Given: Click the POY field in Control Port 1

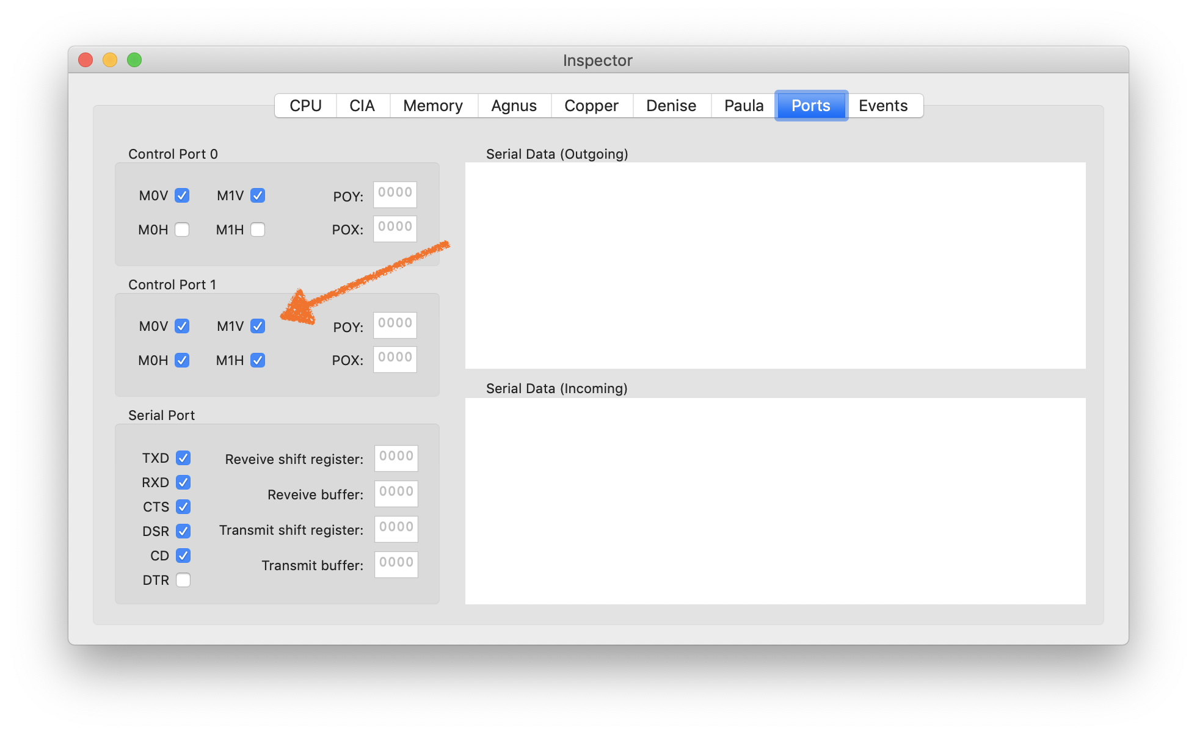Looking at the screenshot, I should point(395,325).
